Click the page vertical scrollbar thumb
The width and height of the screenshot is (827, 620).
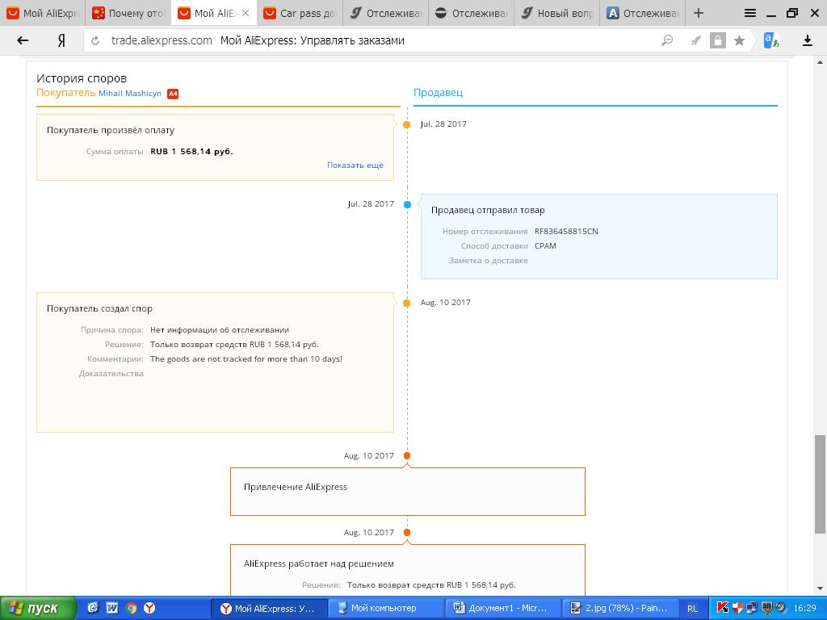point(819,484)
